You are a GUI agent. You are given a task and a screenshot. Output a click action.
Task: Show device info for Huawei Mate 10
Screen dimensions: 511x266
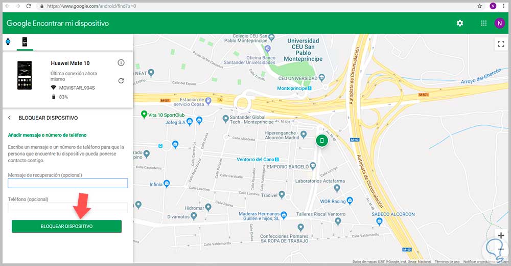point(121,63)
